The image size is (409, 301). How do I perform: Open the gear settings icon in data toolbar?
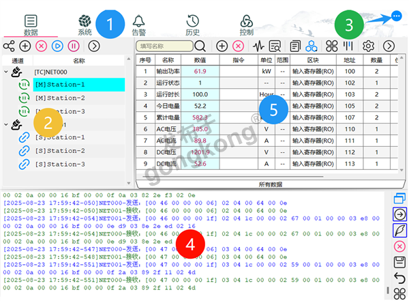(x=369, y=46)
